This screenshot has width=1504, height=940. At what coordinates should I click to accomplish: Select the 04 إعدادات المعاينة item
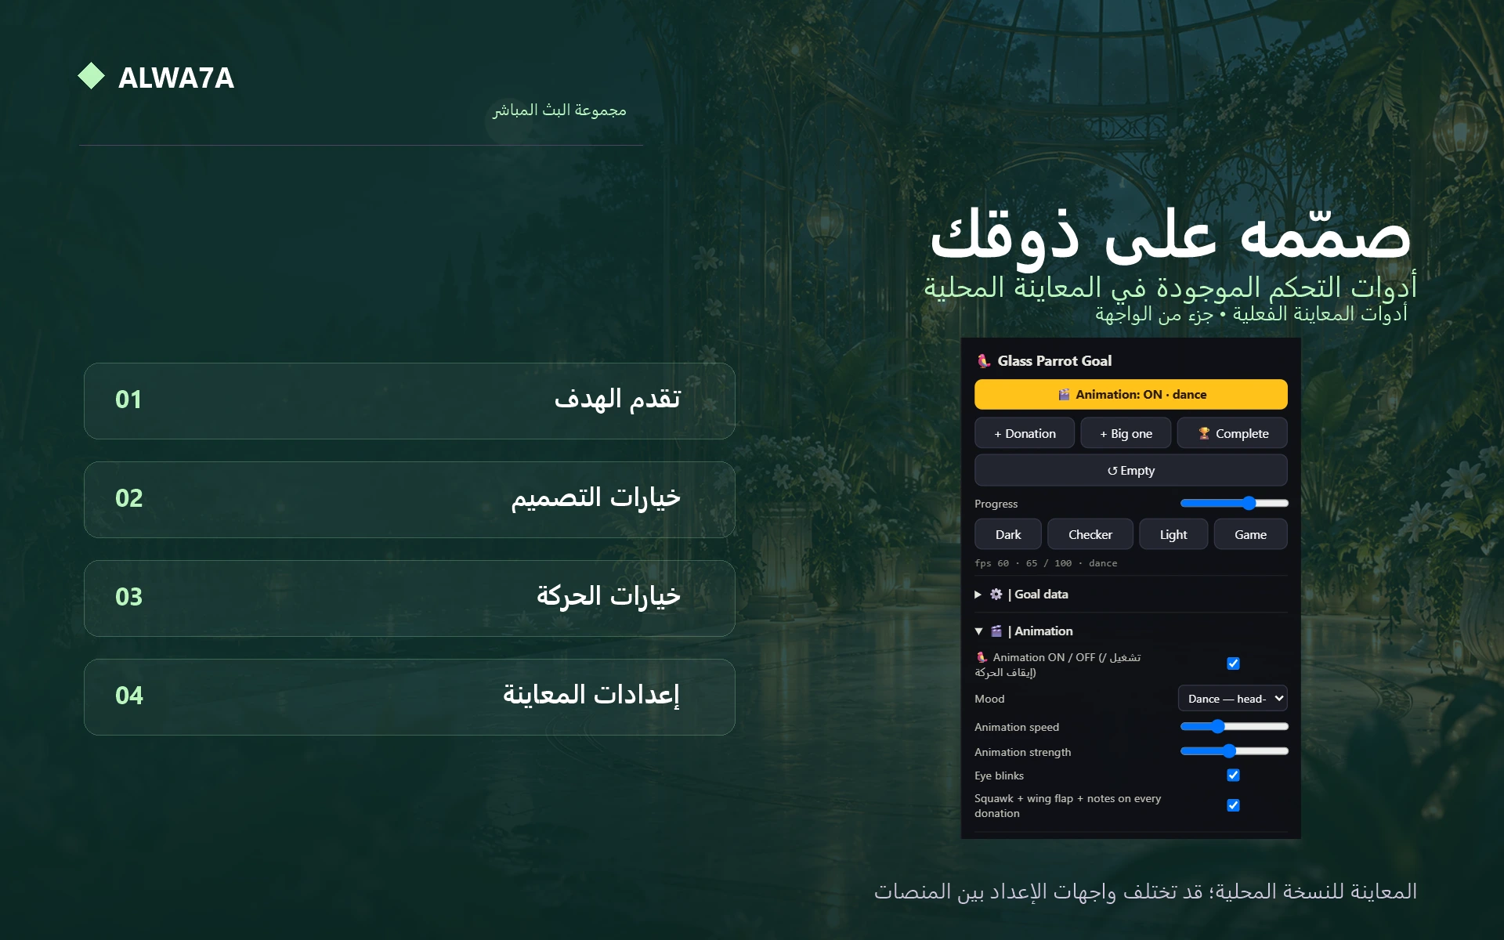[410, 697]
